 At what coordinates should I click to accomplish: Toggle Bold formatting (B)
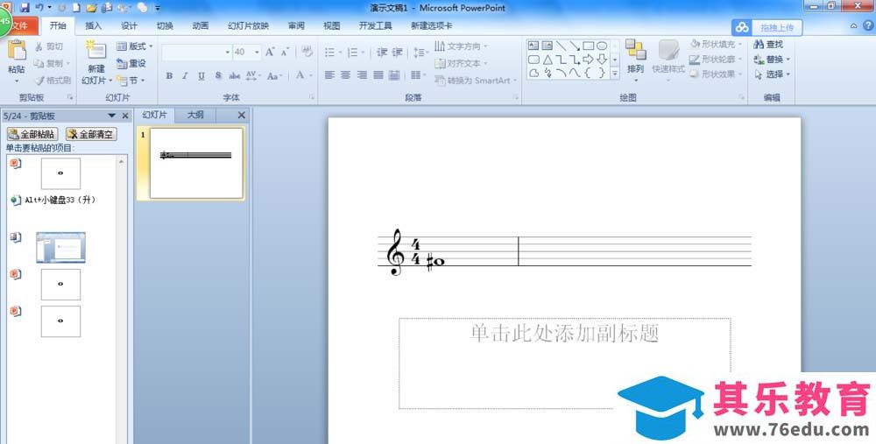[x=169, y=75]
